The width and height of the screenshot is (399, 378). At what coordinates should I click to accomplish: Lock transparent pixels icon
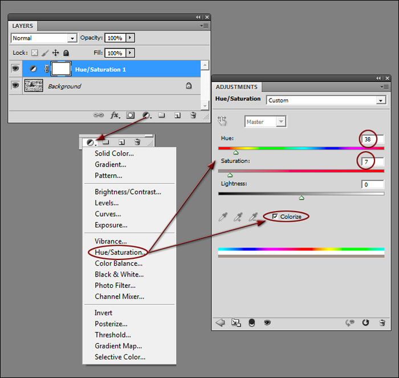pyautogui.click(x=34, y=52)
